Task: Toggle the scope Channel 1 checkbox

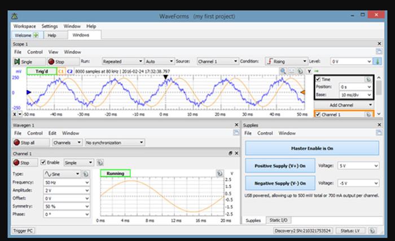Action: tap(318, 115)
